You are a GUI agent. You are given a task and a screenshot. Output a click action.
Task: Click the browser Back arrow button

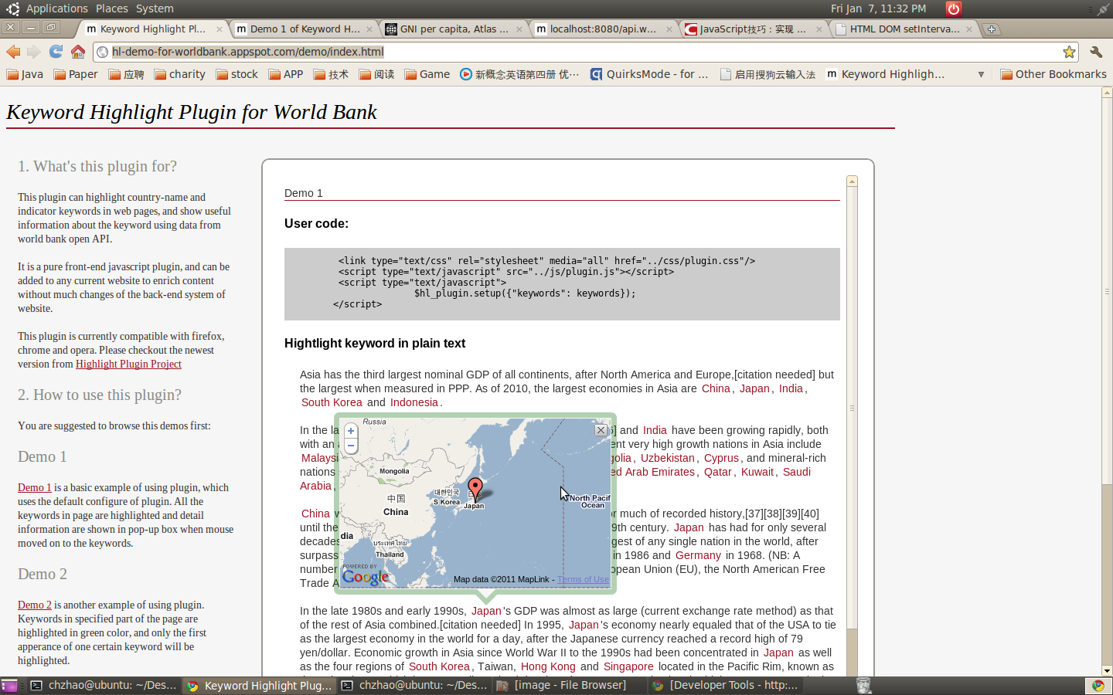pyautogui.click(x=13, y=52)
